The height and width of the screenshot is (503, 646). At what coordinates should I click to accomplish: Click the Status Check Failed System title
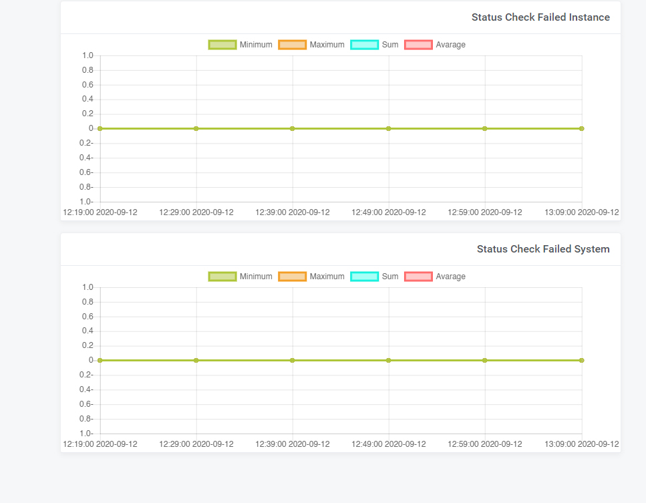coord(543,249)
